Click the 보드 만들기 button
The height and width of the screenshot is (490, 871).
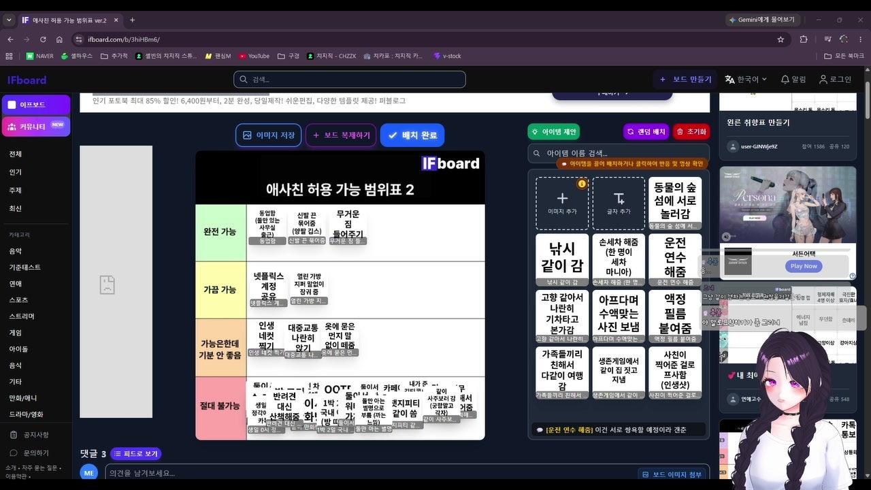[x=685, y=80]
